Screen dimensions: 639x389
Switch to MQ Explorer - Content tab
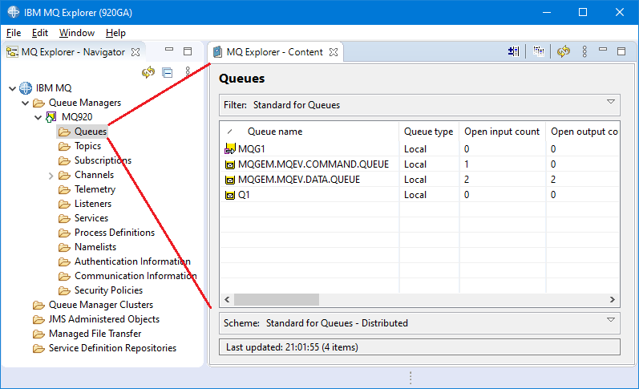pos(275,52)
